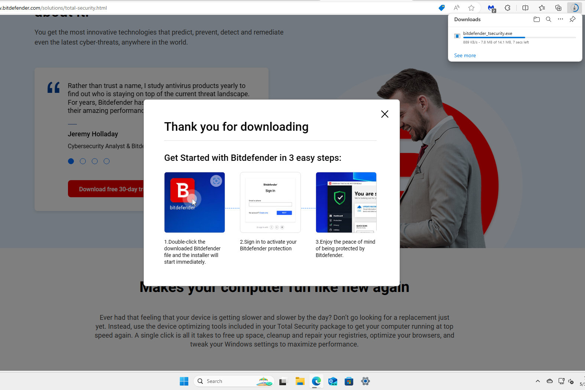Switch to Microsoft Edge in taskbar
The height and width of the screenshot is (390, 585).
click(x=316, y=381)
